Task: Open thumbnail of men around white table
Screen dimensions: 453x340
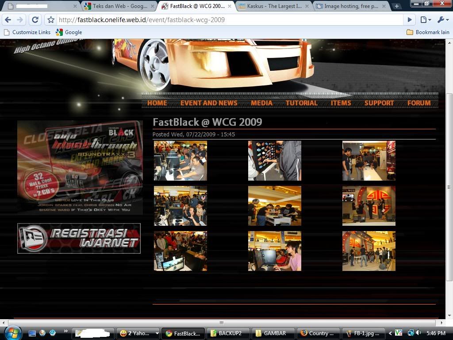Action: [x=274, y=206]
